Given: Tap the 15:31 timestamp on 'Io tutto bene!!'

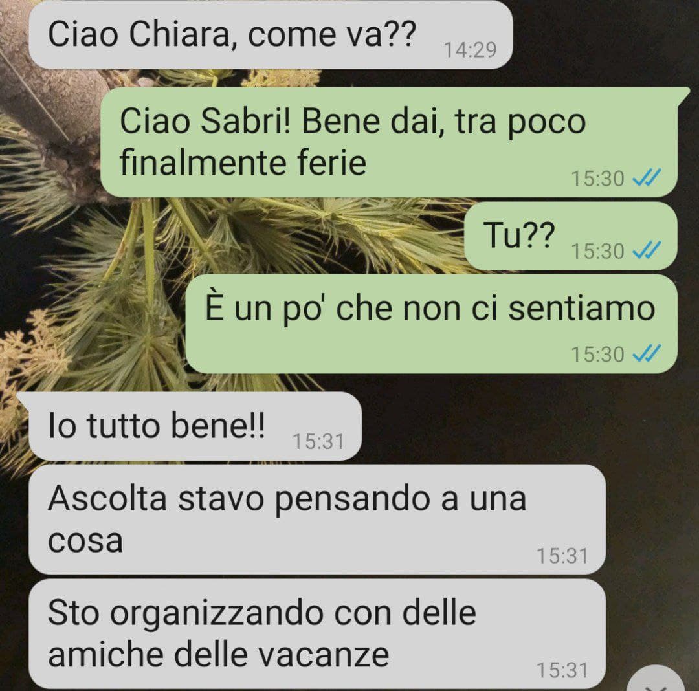Looking at the screenshot, I should (x=318, y=441).
